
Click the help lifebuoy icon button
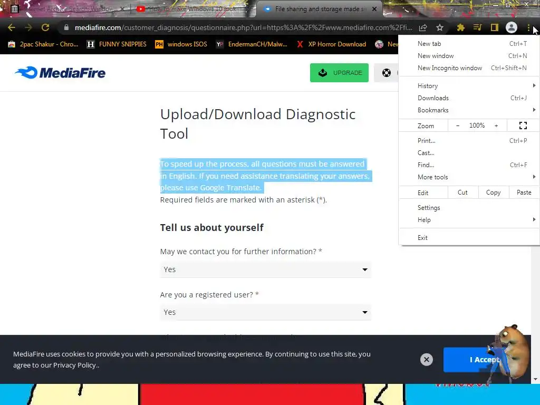pos(387,73)
